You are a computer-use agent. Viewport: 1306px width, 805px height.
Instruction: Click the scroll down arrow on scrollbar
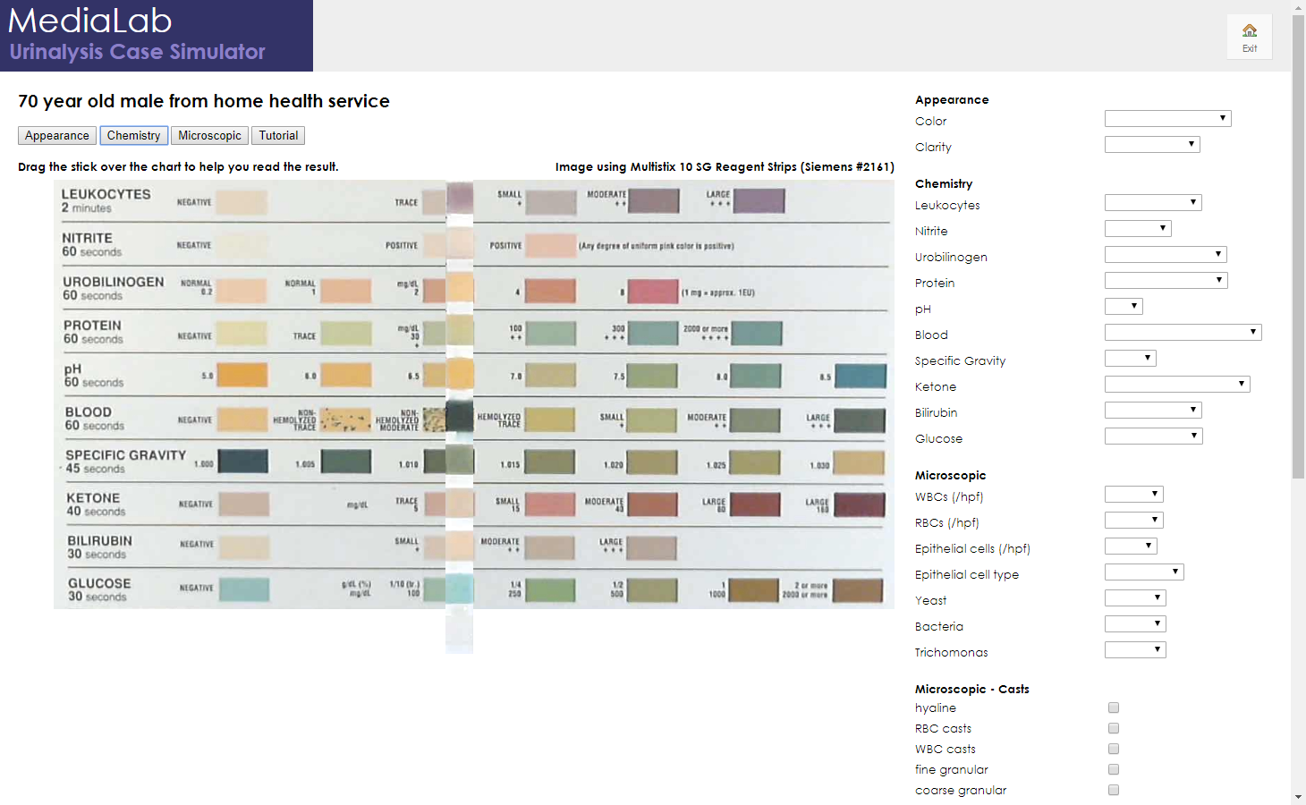(x=1298, y=797)
